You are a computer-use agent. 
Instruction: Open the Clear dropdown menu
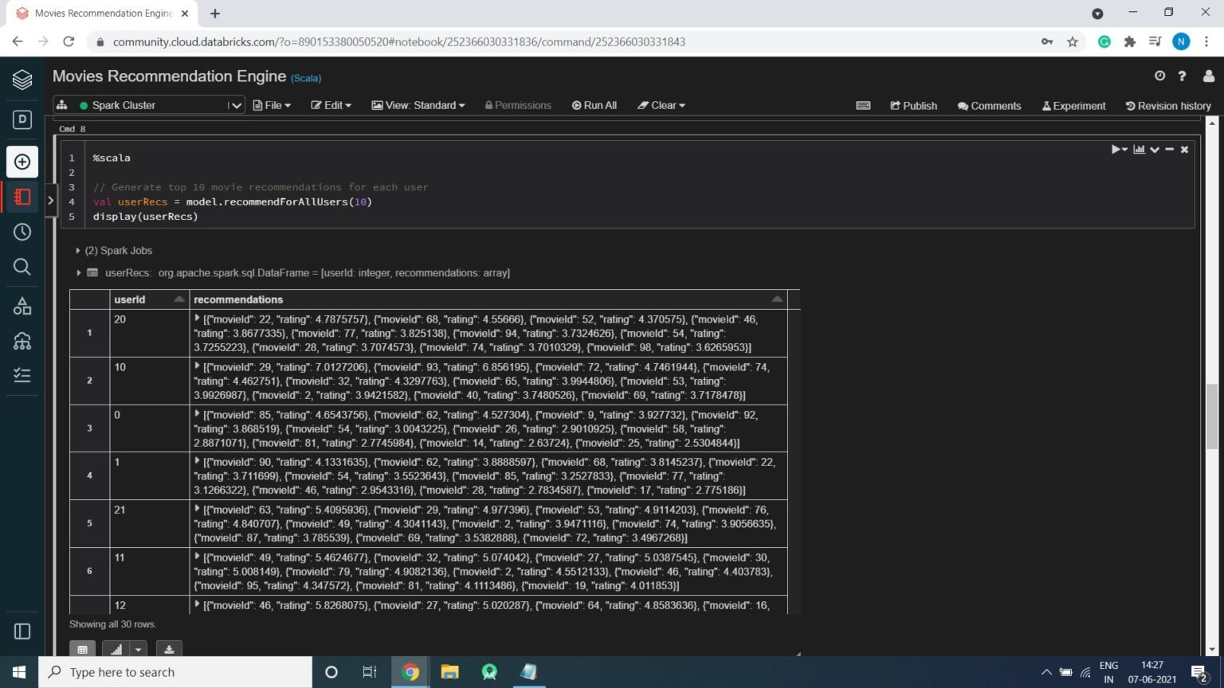[x=661, y=104]
